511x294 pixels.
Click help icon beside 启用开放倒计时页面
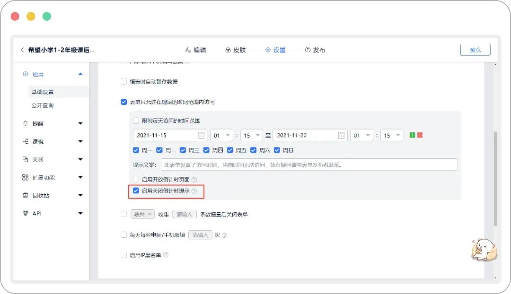pos(194,180)
